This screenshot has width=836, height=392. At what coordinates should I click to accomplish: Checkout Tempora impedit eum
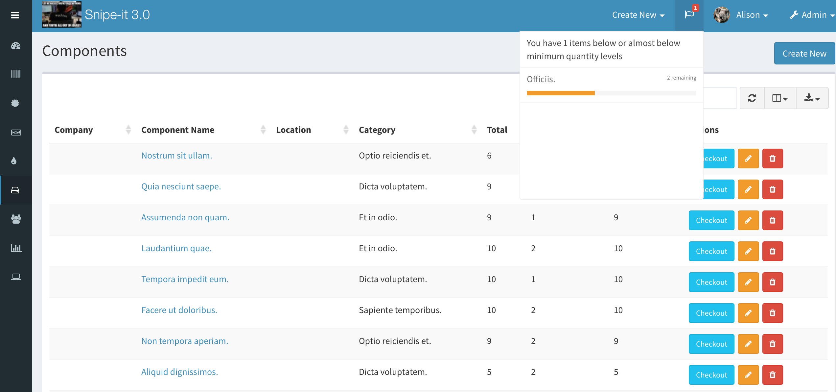711,282
